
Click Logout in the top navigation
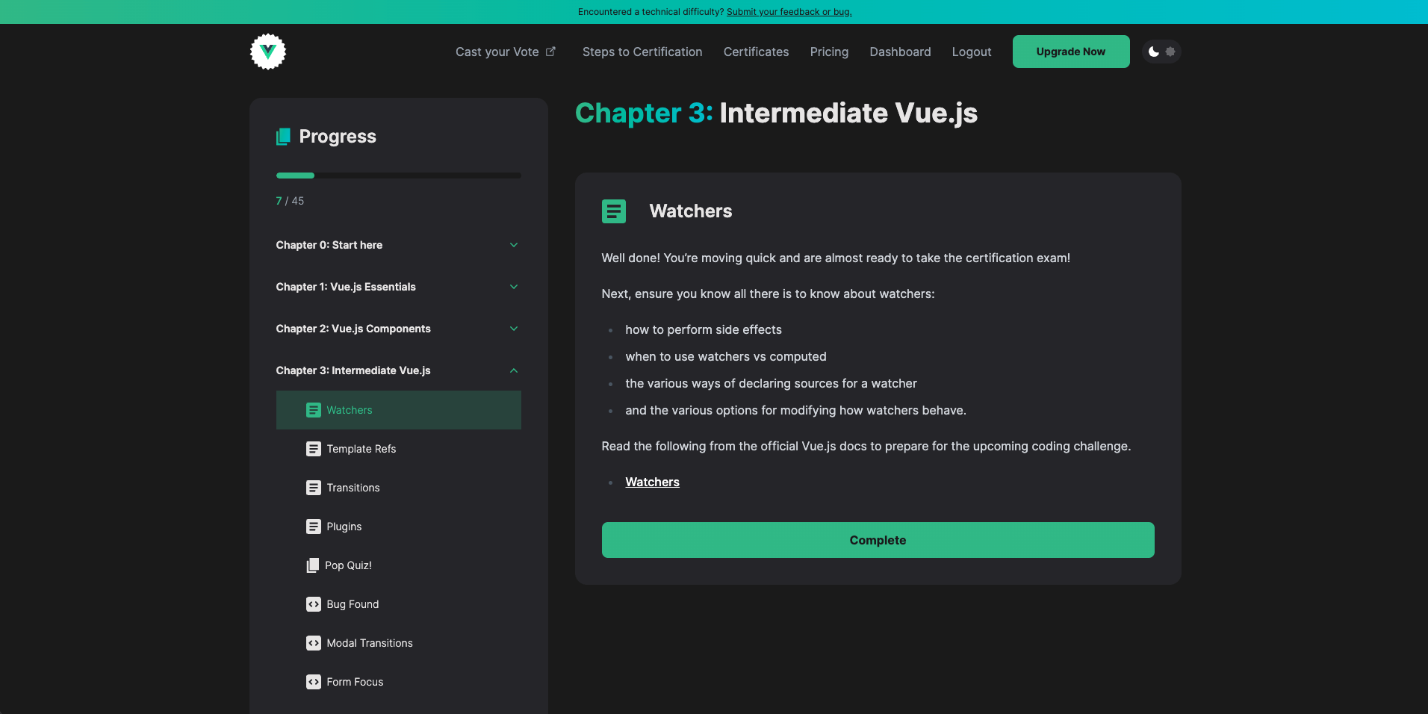972,52
